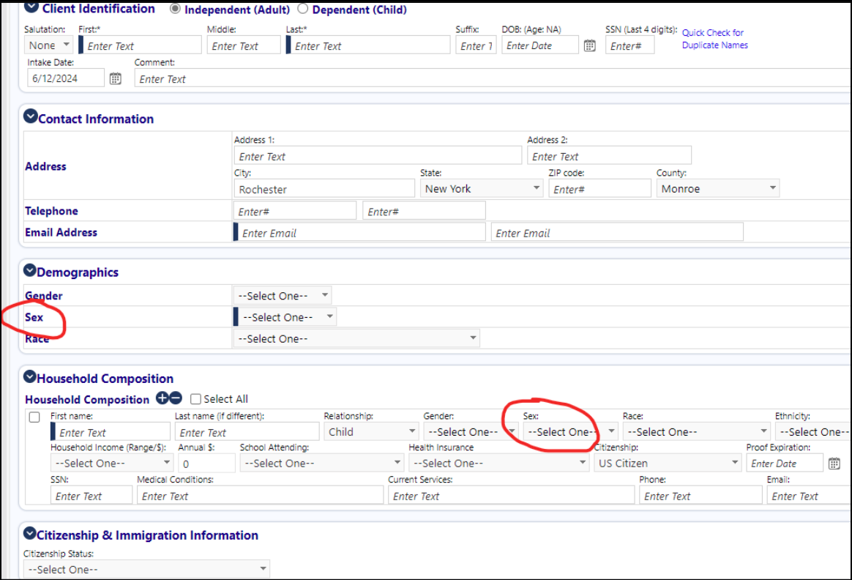Collapse the Demographics section chevron

click(29, 270)
